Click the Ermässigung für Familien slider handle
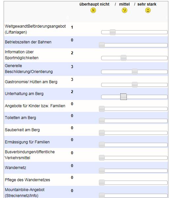Viewport: 172px width, 198px height. coord(102,145)
